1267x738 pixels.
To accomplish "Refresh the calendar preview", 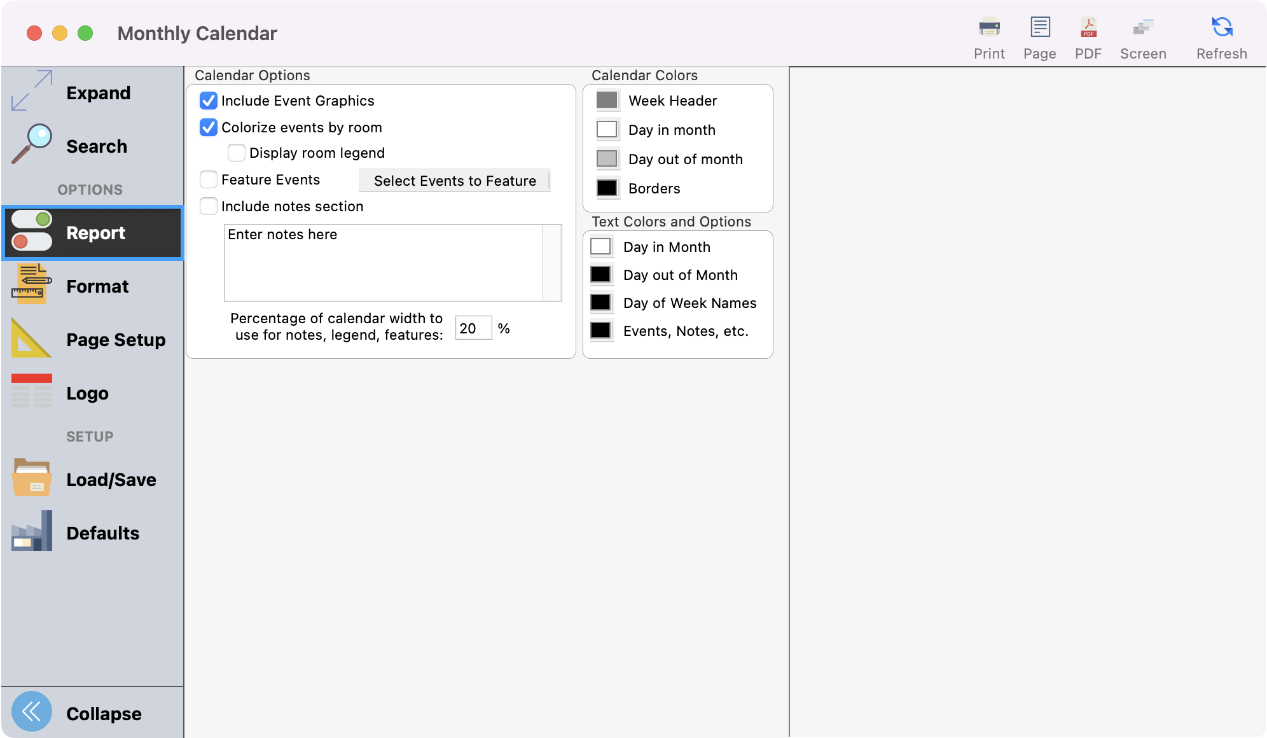I will (x=1221, y=28).
